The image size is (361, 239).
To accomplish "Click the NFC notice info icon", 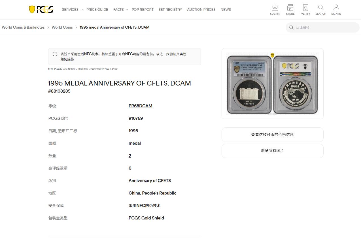I will pyautogui.click(x=55, y=54).
